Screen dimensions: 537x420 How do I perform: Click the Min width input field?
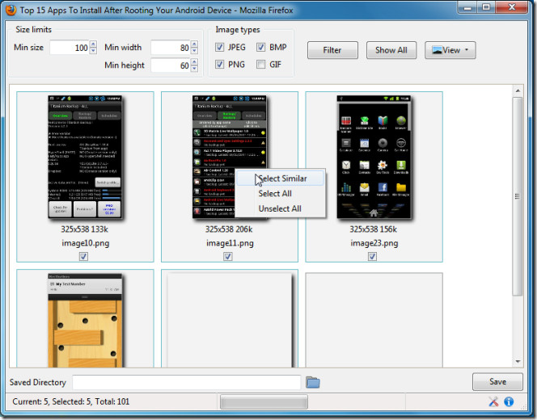(171, 48)
